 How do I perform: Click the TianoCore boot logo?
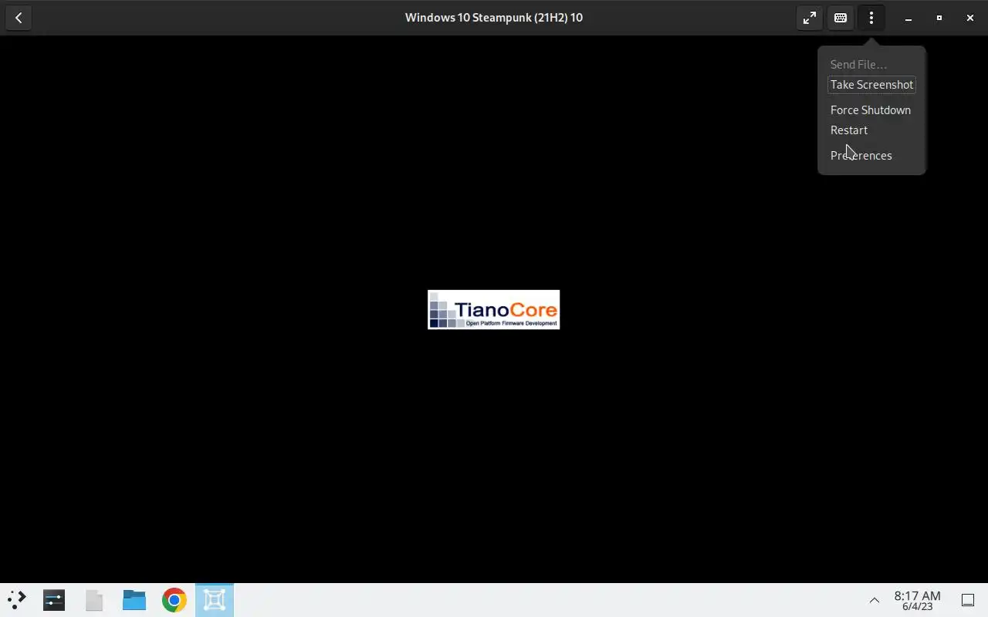[x=494, y=309]
